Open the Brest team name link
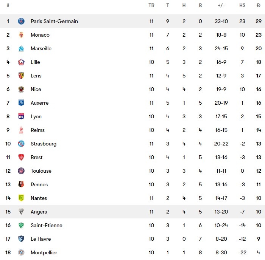265x260 pixels. (x=36, y=157)
